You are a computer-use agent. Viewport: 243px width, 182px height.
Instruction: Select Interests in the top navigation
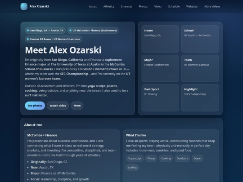tap(126, 6)
